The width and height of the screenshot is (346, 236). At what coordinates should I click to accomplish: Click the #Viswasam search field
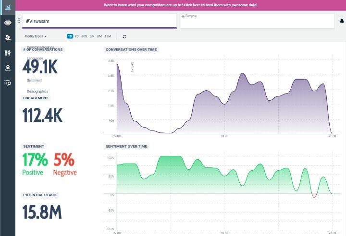tap(99, 21)
